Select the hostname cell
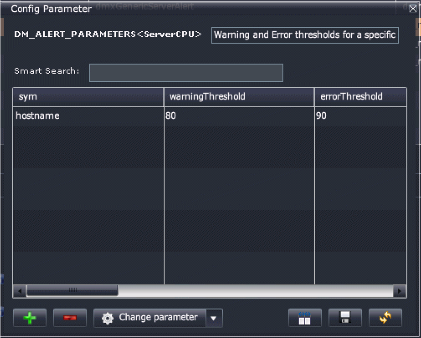Viewport: 421px width, 338px height. [x=88, y=116]
